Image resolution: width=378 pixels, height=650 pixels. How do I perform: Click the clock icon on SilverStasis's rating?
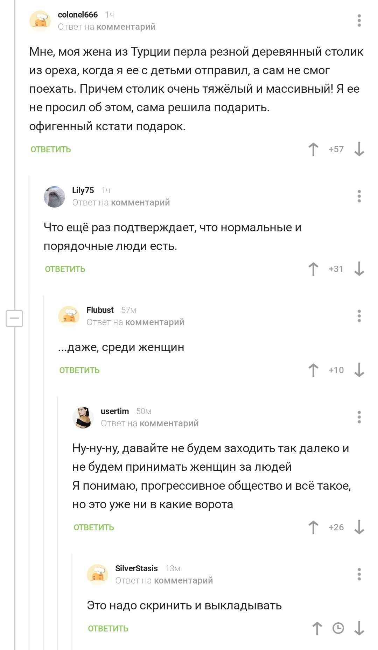click(x=338, y=629)
